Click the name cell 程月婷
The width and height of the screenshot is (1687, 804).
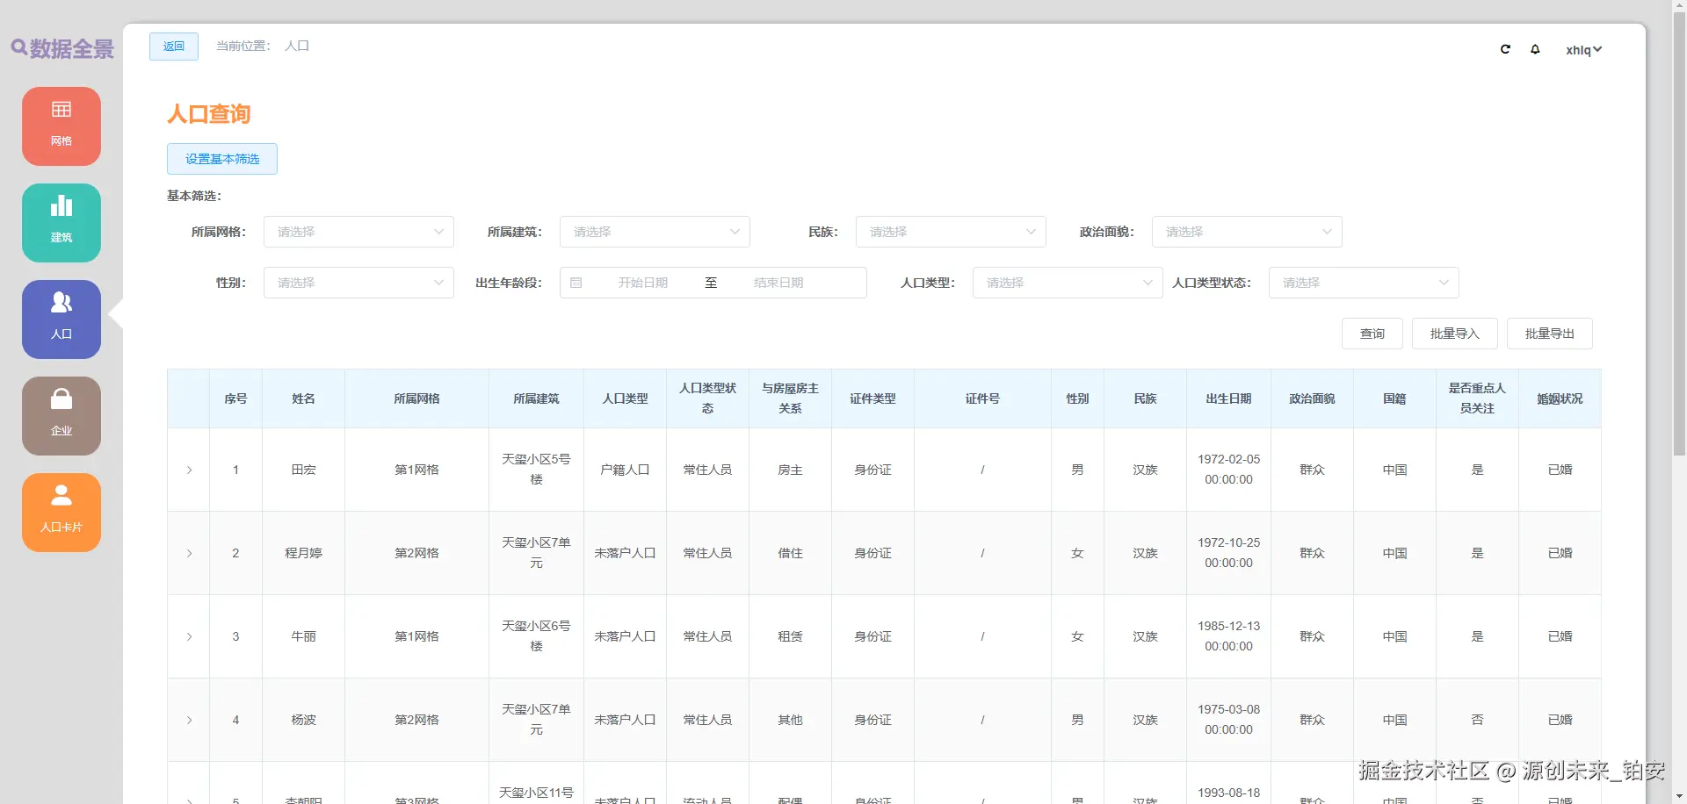coord(303,554)
